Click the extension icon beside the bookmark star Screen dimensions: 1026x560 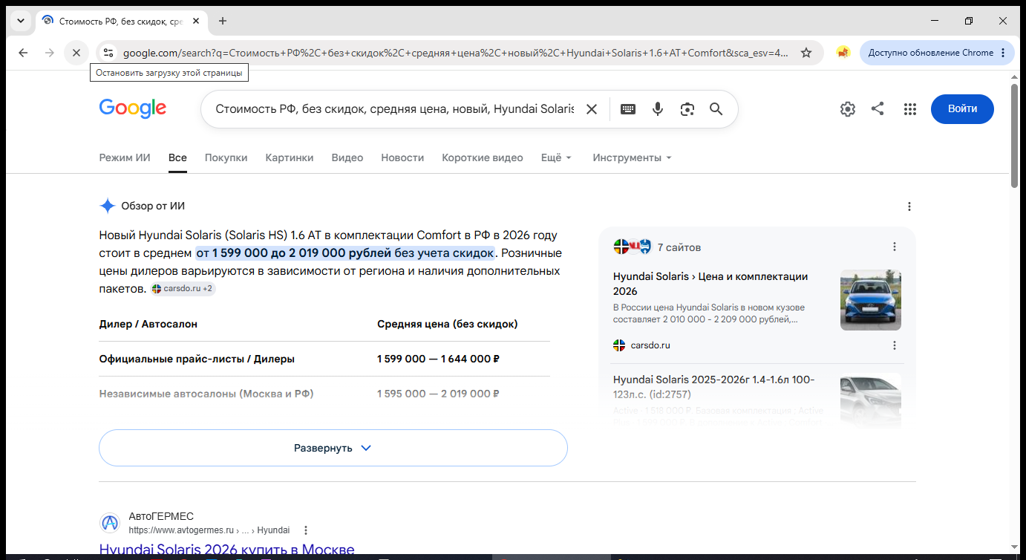pyautogui.click(x=843, y=53)
